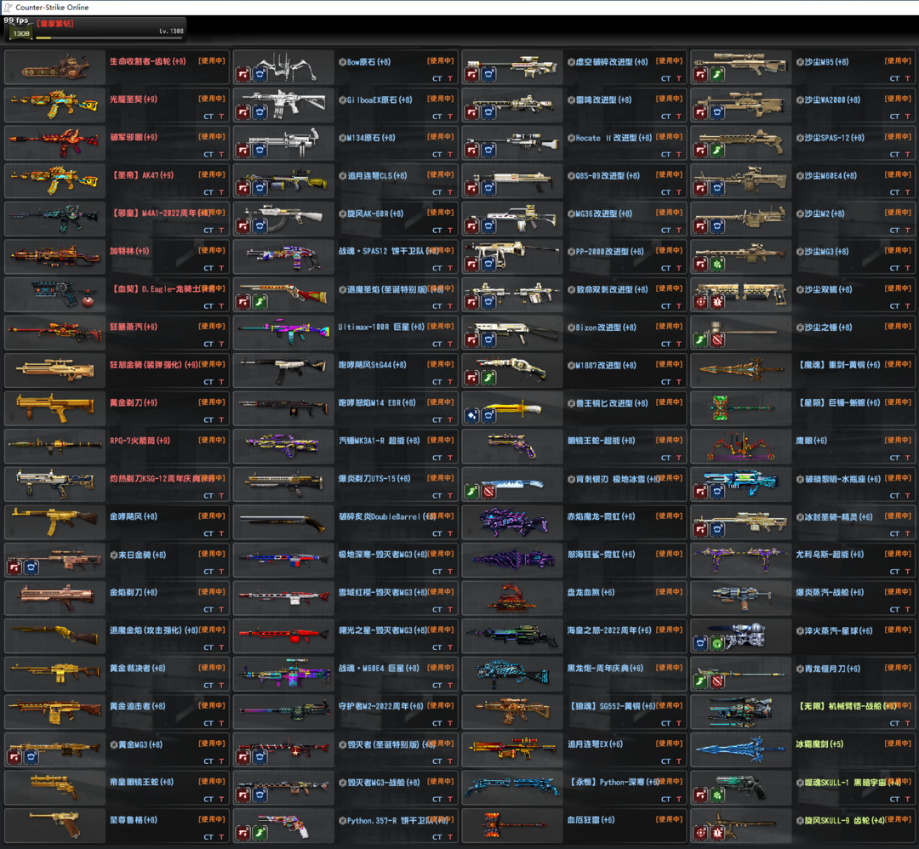Click red burst badge on 沙尘双蝎 thumbnail

pos(717,302)
